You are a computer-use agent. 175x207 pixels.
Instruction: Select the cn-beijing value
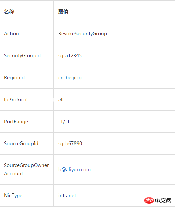[70, 78]
